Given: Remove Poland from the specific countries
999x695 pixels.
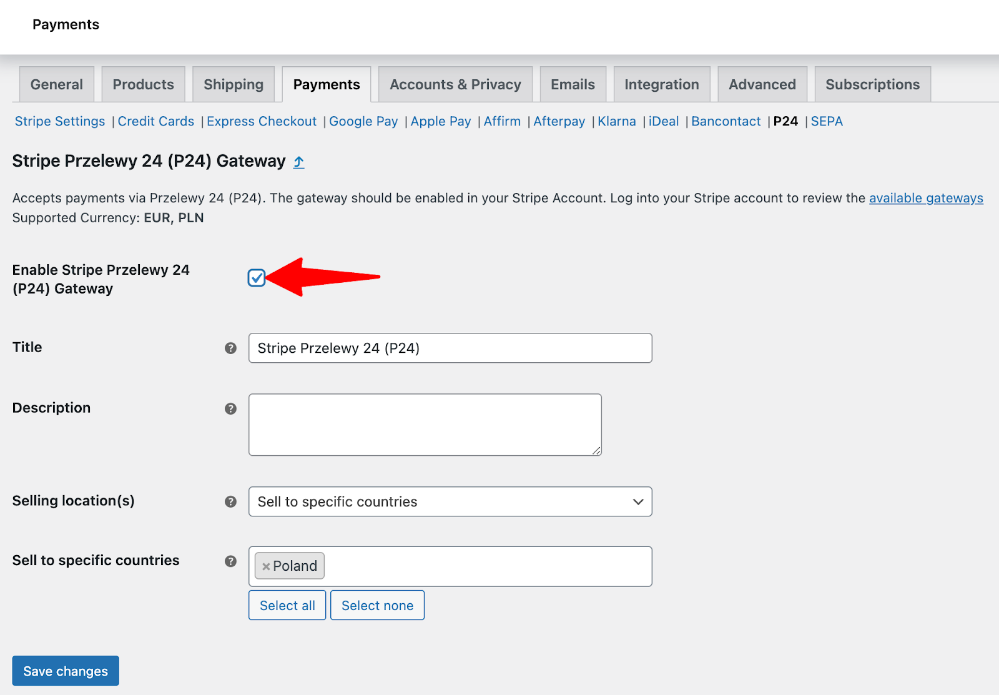Looking at the screenshot, I should pos(266,566).
